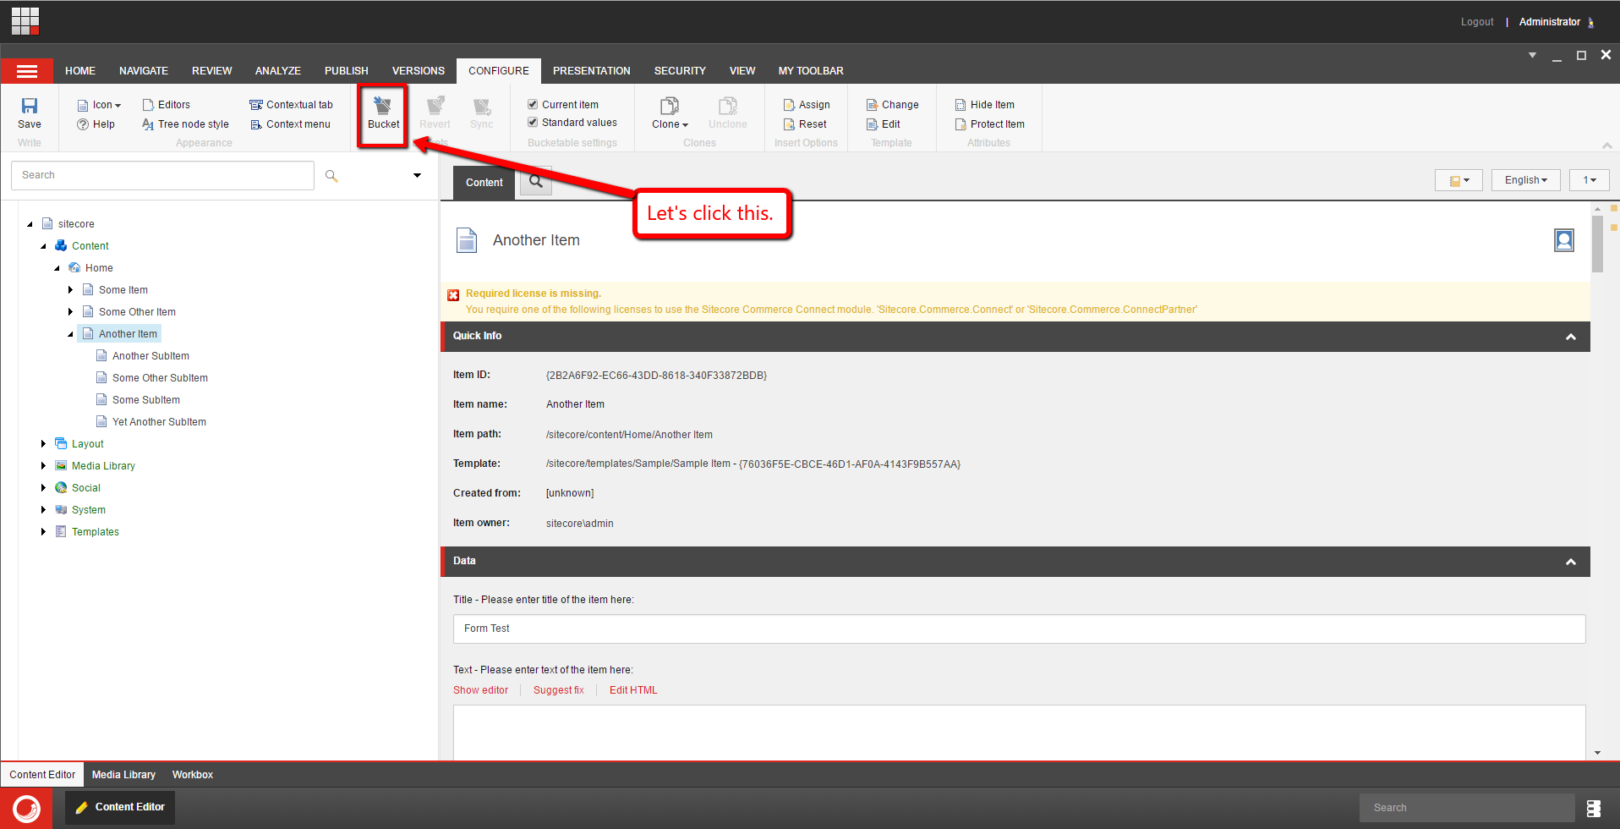Collapse the Another Item tree node
Viewport: 1620px width, 829px height.
click(x=71, y=334)
